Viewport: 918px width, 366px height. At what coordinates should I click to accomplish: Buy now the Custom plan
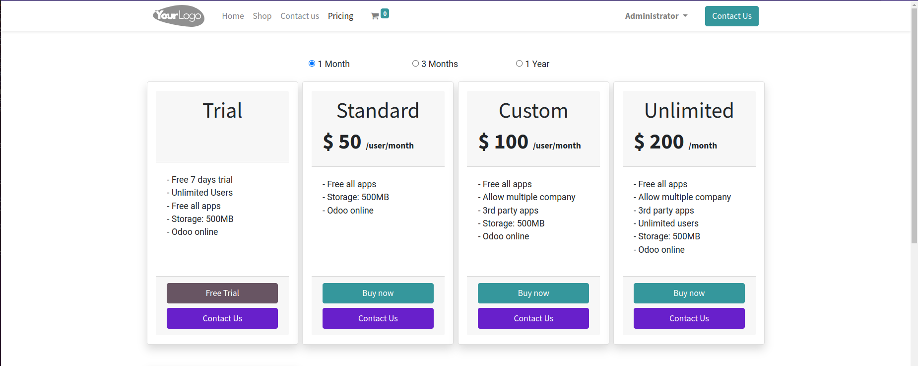coord(533,293)
